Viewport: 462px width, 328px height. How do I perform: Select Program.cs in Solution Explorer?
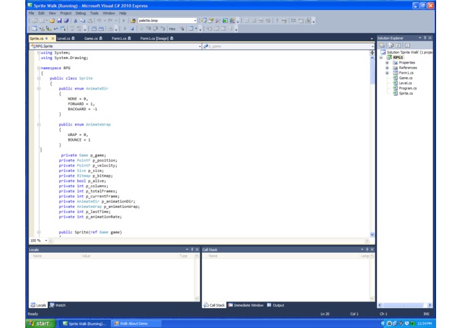pos(407,88)
